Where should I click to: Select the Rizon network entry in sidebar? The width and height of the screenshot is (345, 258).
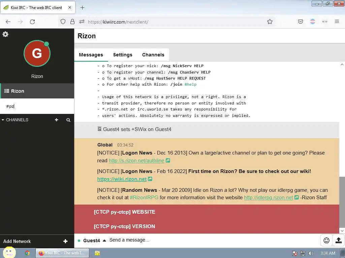(x=37, y=91)
